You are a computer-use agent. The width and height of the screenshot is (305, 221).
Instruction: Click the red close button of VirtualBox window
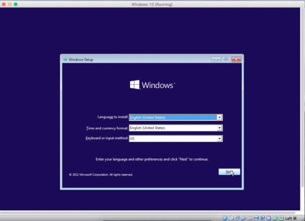coord(4,4)
